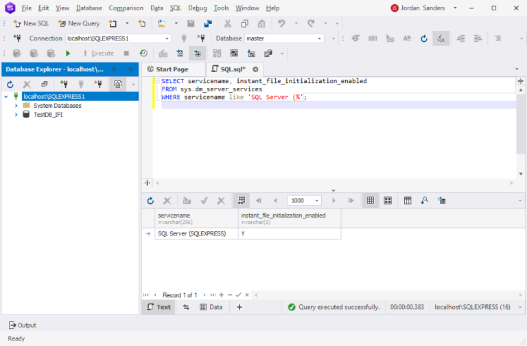Expand the System Databases folder
The width and height of the screenshot is (527, 346).
[16, 106]
